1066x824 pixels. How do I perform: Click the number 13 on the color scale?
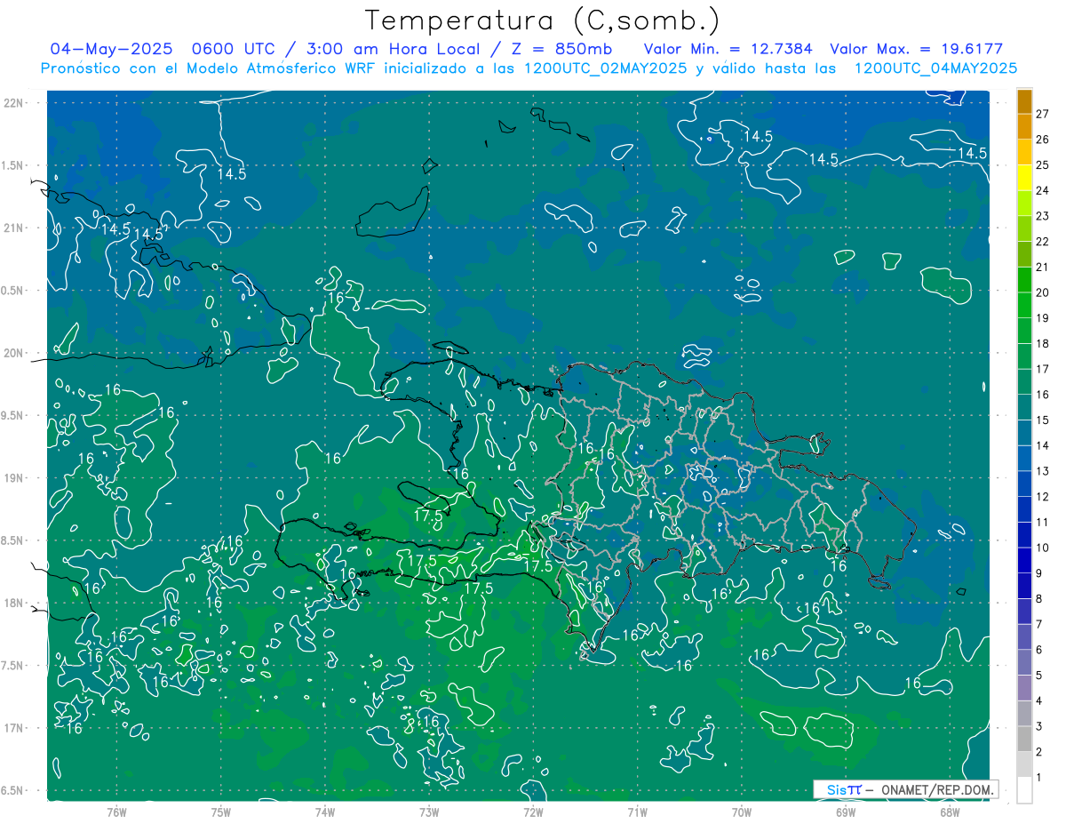1043,471
